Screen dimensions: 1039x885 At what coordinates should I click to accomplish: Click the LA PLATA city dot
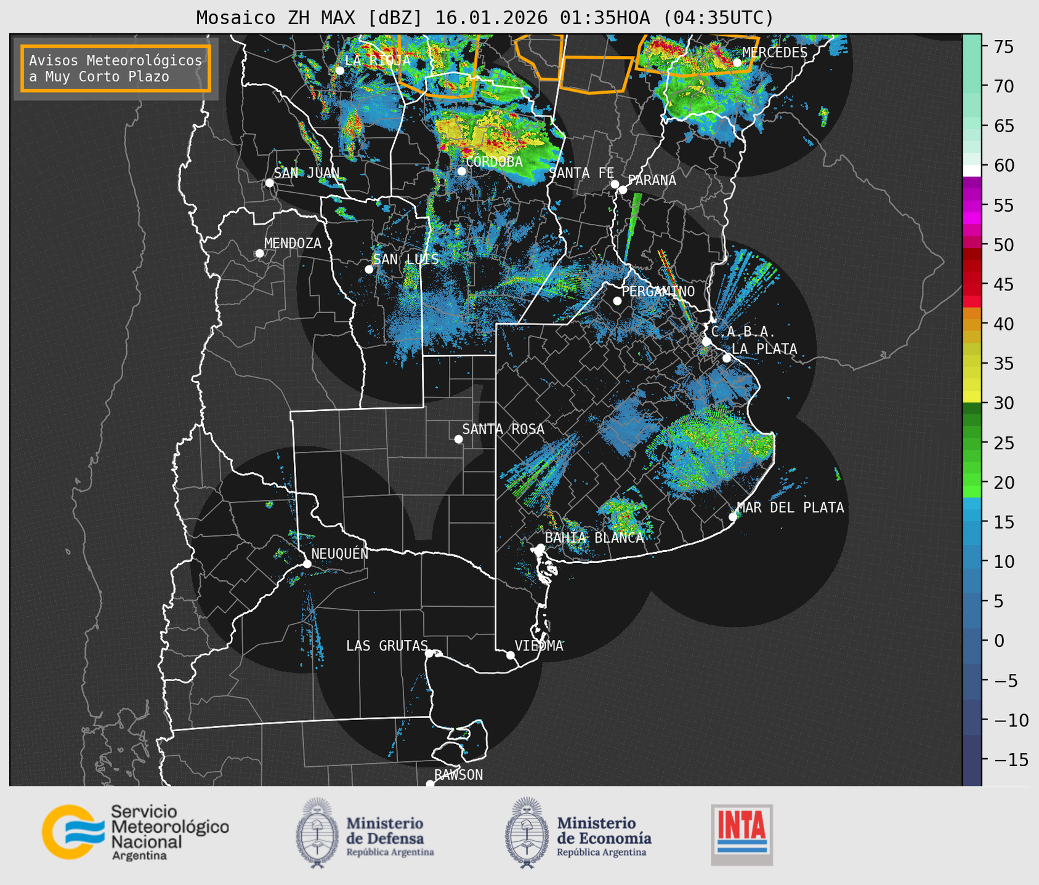727,358
